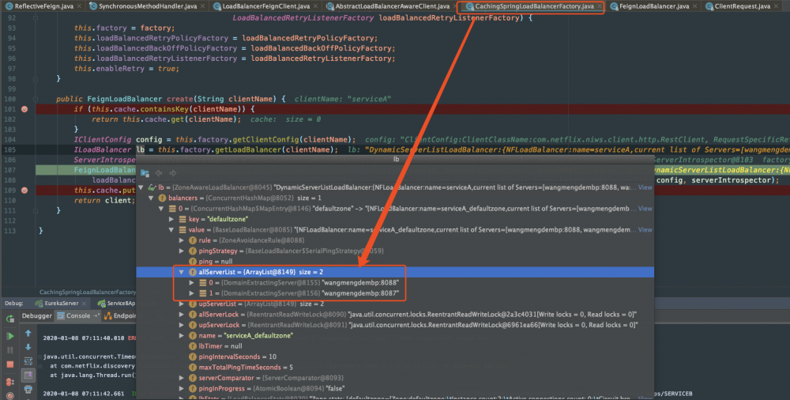Image resolution: width=790 pixels, height=400 pixels.
Task: Expand key defaultzone node
Action: click(171, 220)
